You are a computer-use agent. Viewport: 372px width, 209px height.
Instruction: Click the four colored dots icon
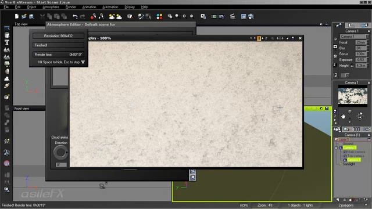[159, 16]
